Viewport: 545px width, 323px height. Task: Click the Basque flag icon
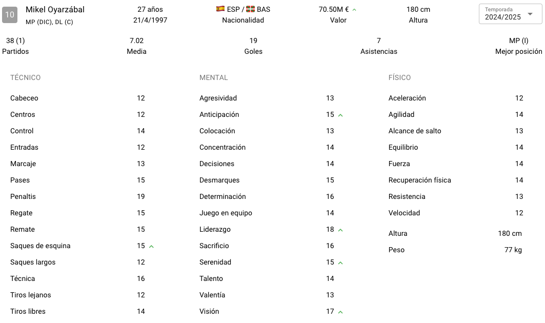[x=250, y=9]
